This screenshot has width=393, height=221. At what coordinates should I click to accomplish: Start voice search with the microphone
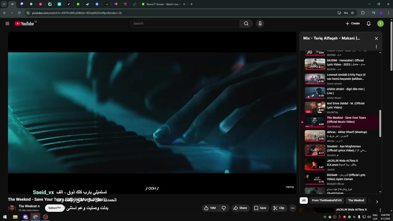pyautogui.click(x=260, y=24)
